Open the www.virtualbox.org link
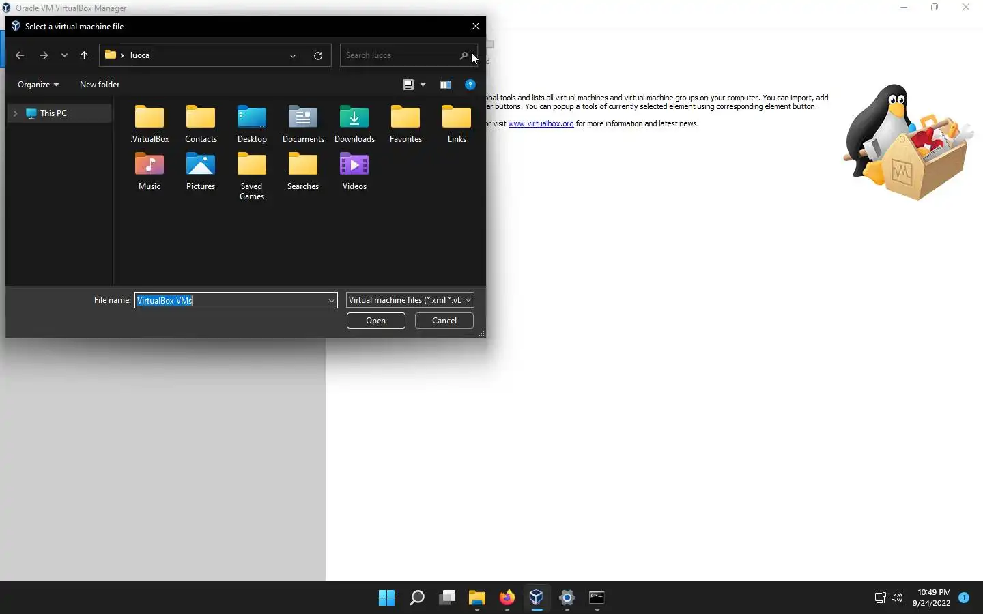This screenshot has width=983, height=614. coord(541,123)
